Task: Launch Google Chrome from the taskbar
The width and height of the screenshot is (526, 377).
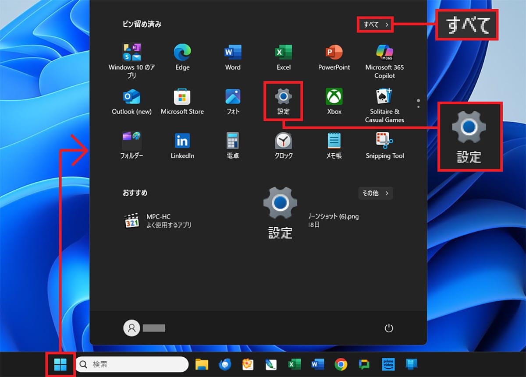Action: (341, 364)
